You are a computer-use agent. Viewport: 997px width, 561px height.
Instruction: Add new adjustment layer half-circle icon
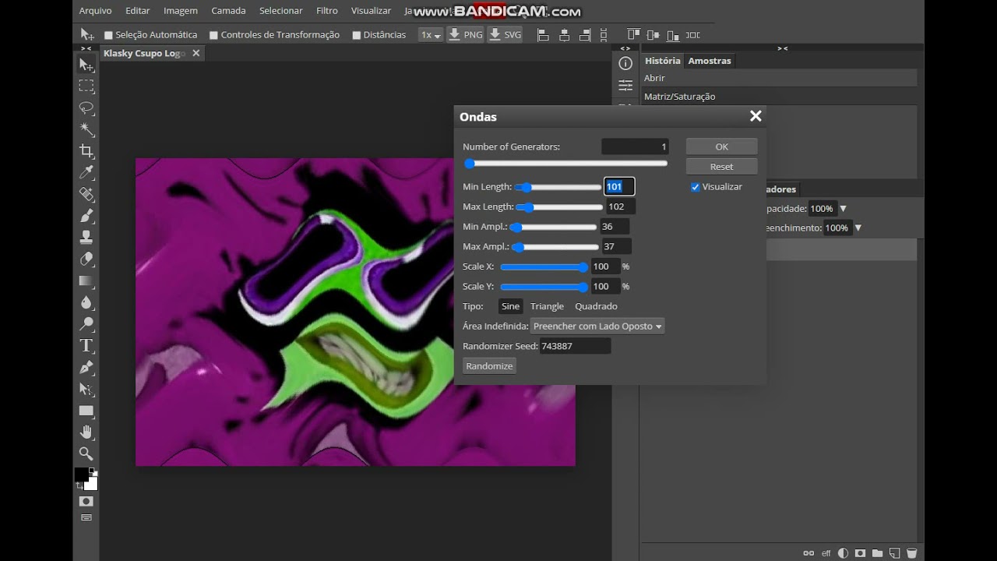[843, 553]
